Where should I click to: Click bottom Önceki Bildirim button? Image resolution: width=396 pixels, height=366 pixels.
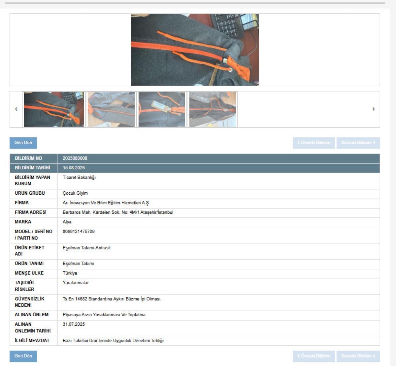[313, 356]
